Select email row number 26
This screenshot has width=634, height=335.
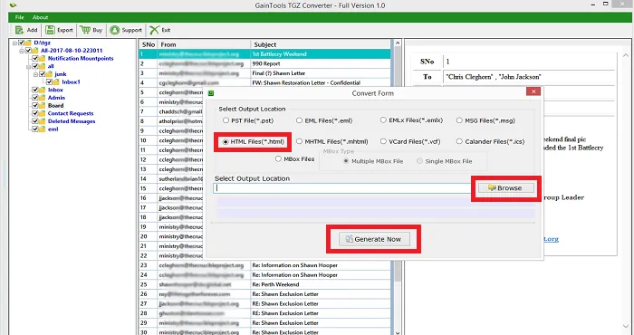265,294
